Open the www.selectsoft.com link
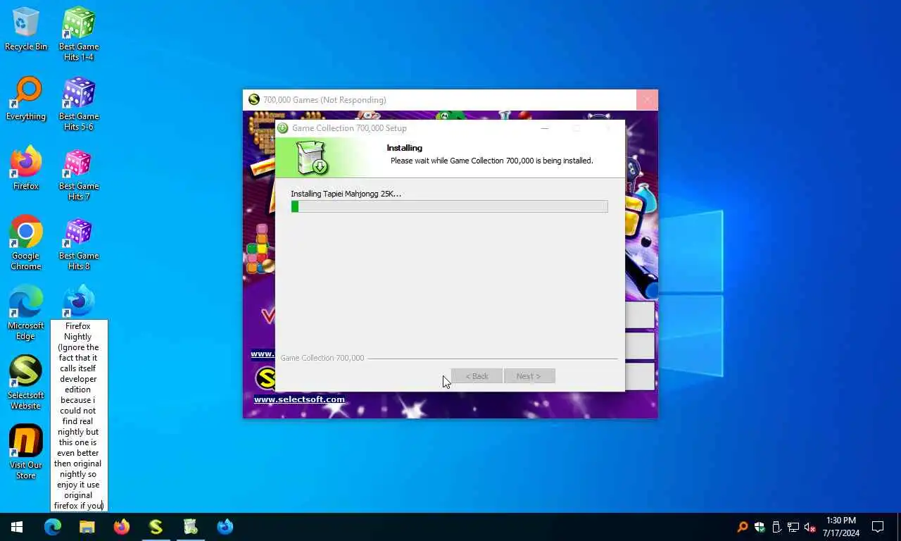This screenshot has width=901, height=541. [299, 399]
